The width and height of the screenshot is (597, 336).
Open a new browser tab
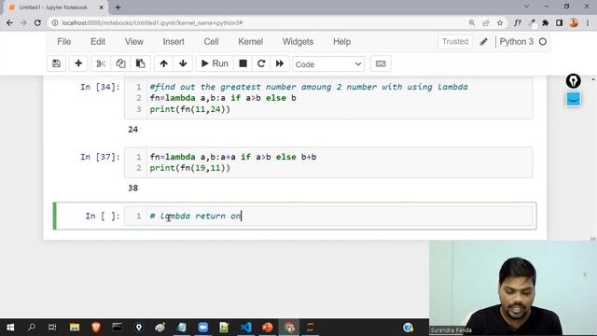tap(118, 7)
